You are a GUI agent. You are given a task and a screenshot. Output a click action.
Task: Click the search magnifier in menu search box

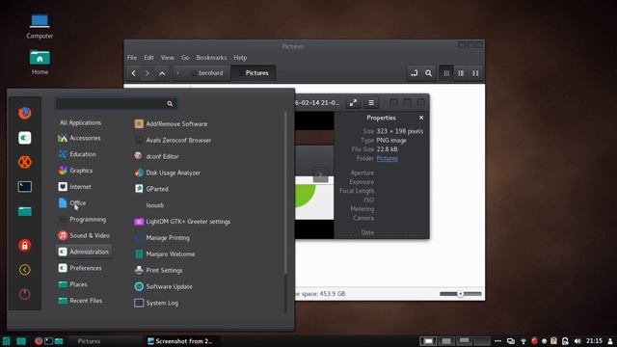[x=170, y=104]
